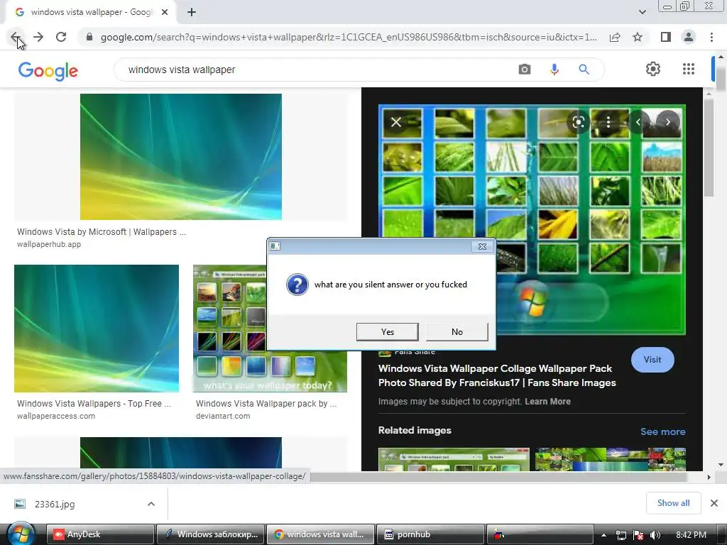Open the downloaded 23361.jpg file
727x545 pixels.
tap(55, 504)
